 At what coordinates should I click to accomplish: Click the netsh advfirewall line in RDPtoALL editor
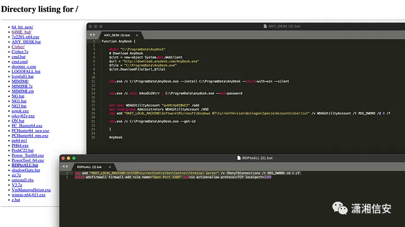(x=173, y=177)
